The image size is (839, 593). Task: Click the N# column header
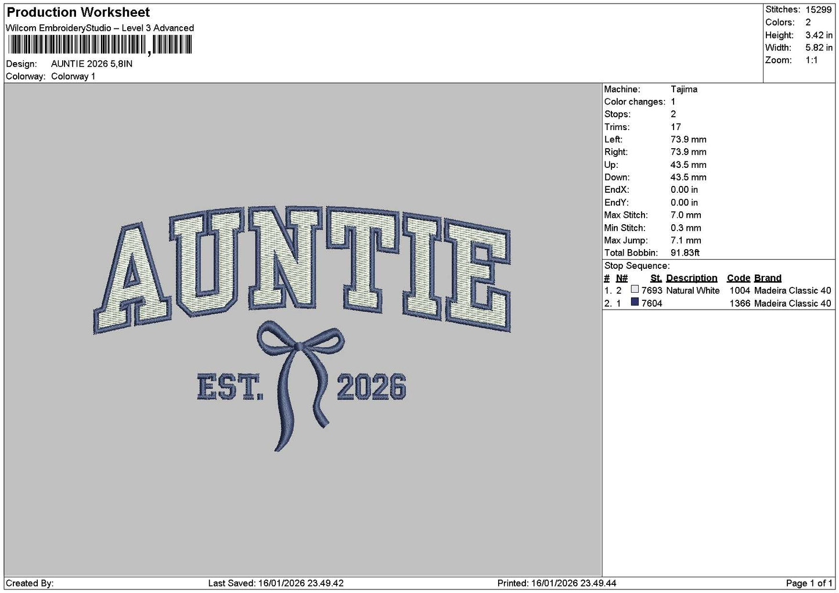pyautogui.click(x=622, y=278)
